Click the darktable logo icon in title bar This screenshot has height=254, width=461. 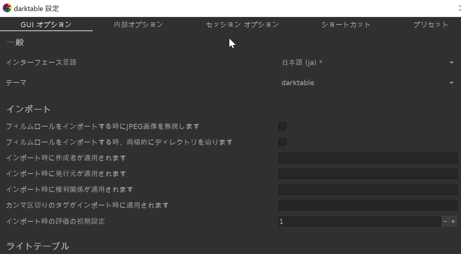pyautogui.click(x=7, y=8)
